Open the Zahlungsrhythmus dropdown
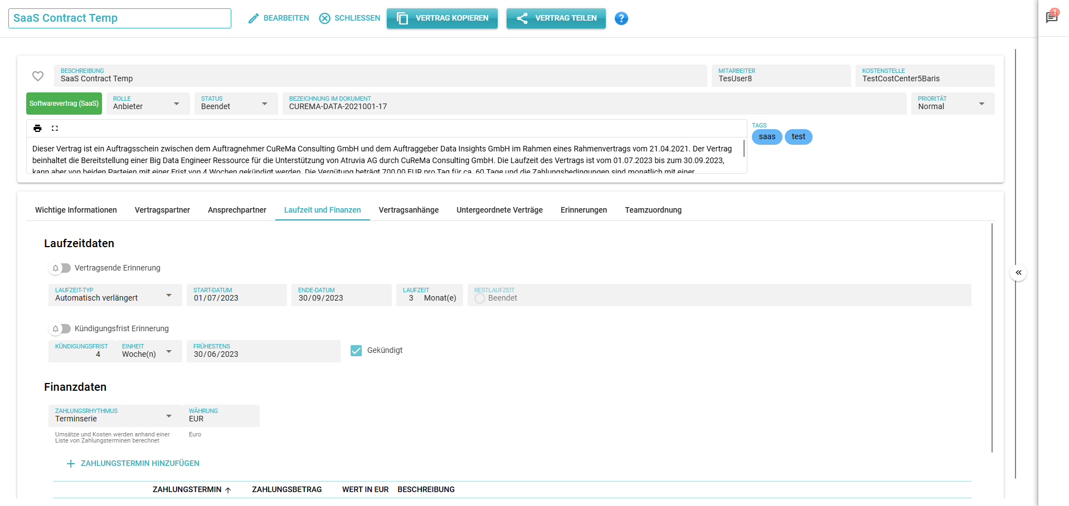The image size is (1069, 506). (114, 416)
